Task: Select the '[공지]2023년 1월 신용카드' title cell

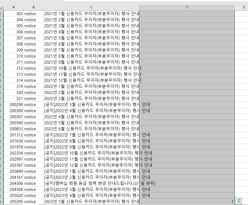Action: 91,171
